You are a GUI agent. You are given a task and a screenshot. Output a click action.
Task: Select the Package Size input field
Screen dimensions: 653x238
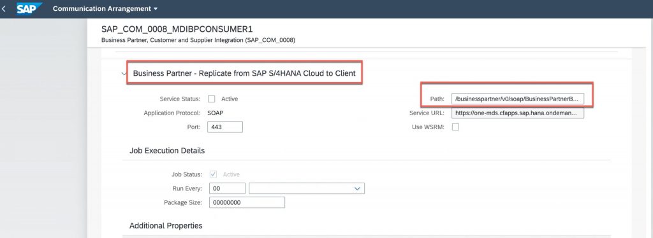tap(247, 202)
